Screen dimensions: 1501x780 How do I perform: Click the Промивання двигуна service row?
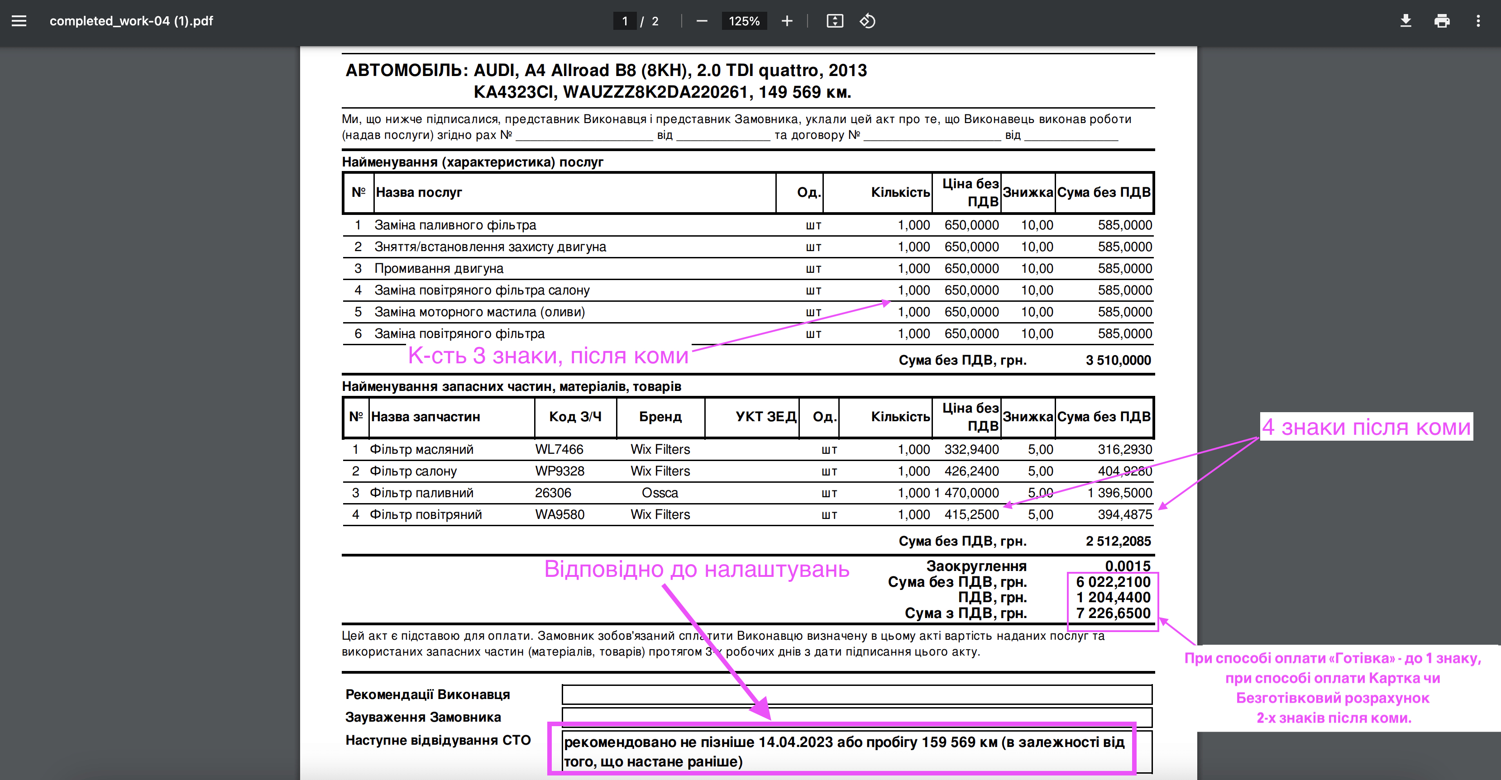click(x=439, y=269)
